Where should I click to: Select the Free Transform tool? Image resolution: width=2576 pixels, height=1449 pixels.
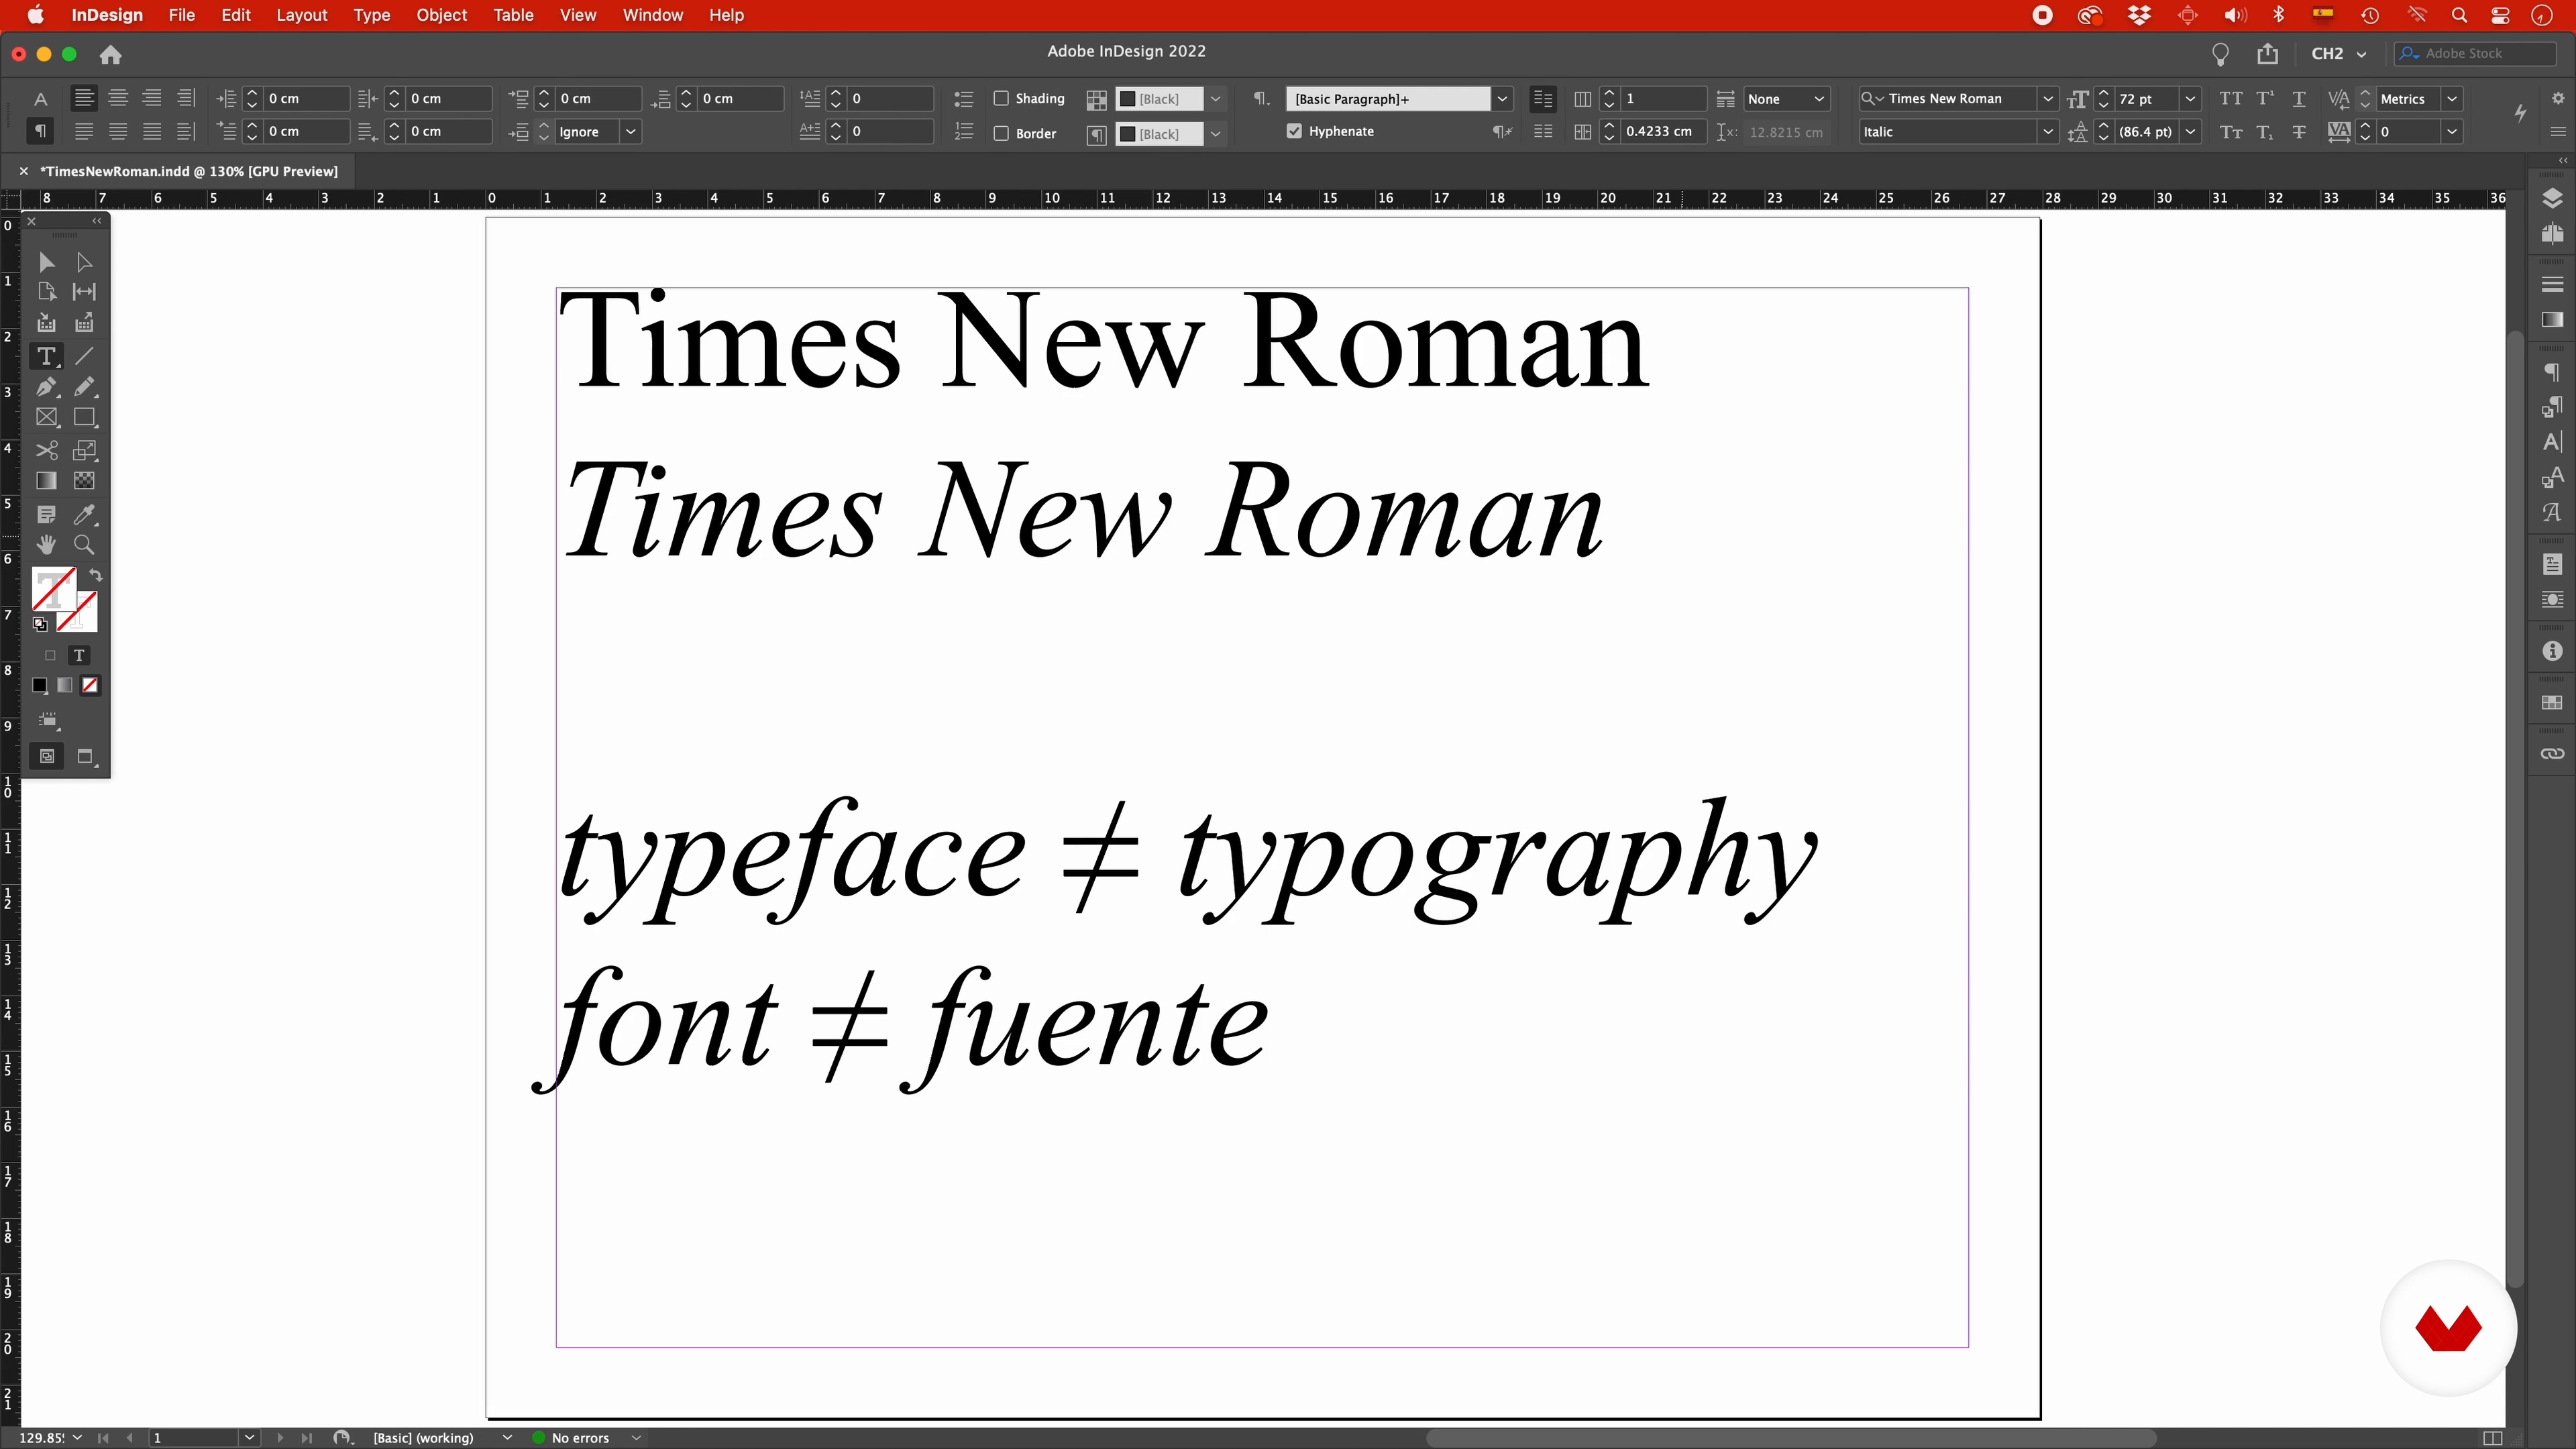85,450
